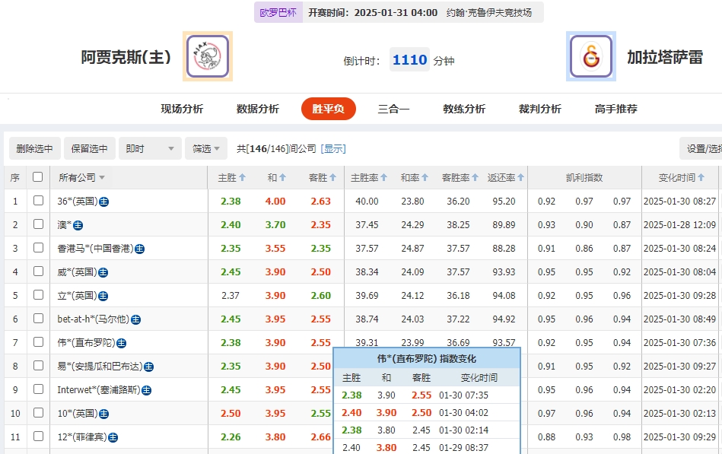Click the Galatasaray team crest logo
The width and height of the screenshot is (722, 454).
click(590, 56)
